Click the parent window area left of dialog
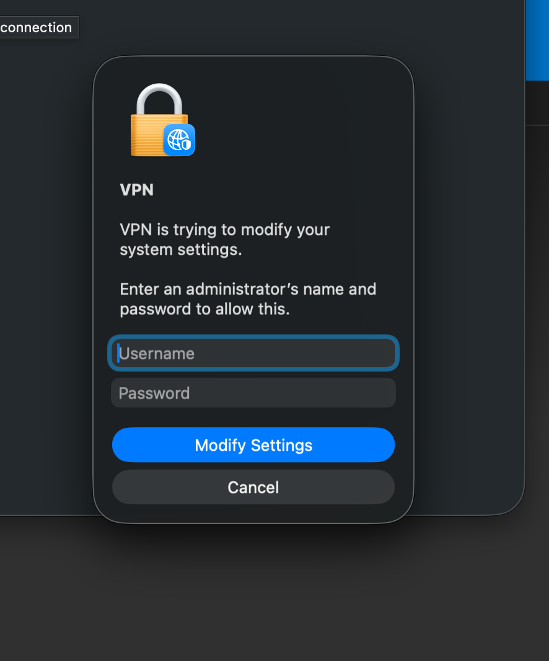This screenshot has width=549, height=661. [46, 279]
